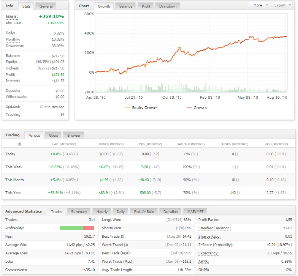Toggle the Equity Growth legend series

[x=141, y=108]
